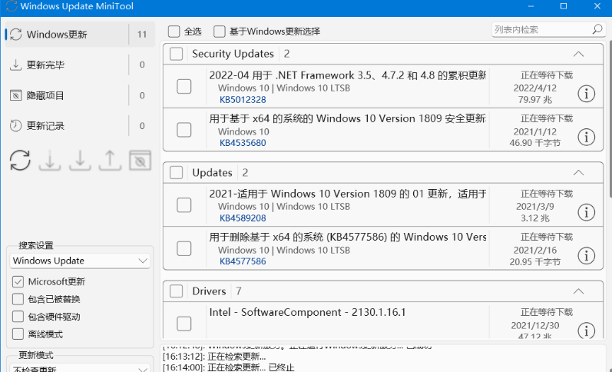Open the KB5012328 link
The image size is (612, 372).
click(x=243, y=100)
